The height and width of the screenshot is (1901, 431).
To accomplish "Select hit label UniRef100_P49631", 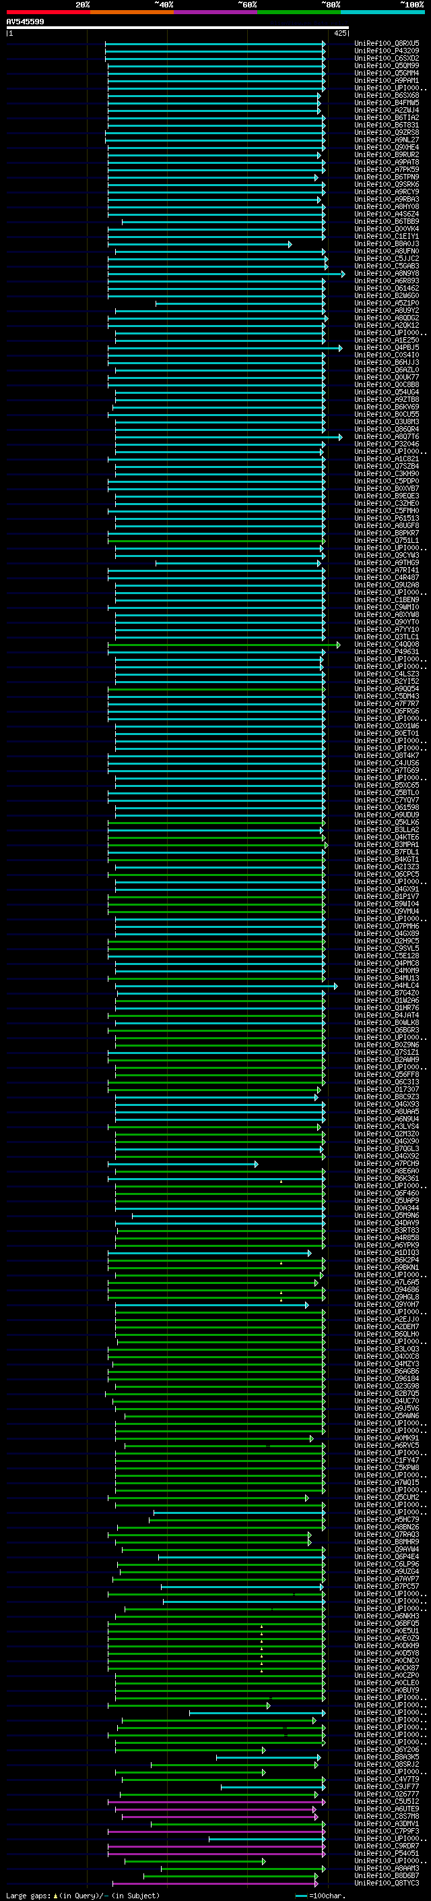I will coord(387,651).
